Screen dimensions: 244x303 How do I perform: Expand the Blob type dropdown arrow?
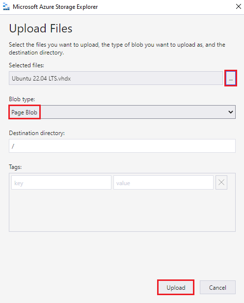(x=230, y=112)
